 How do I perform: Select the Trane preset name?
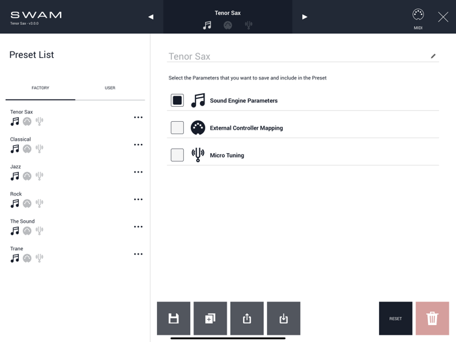[16, 249]
